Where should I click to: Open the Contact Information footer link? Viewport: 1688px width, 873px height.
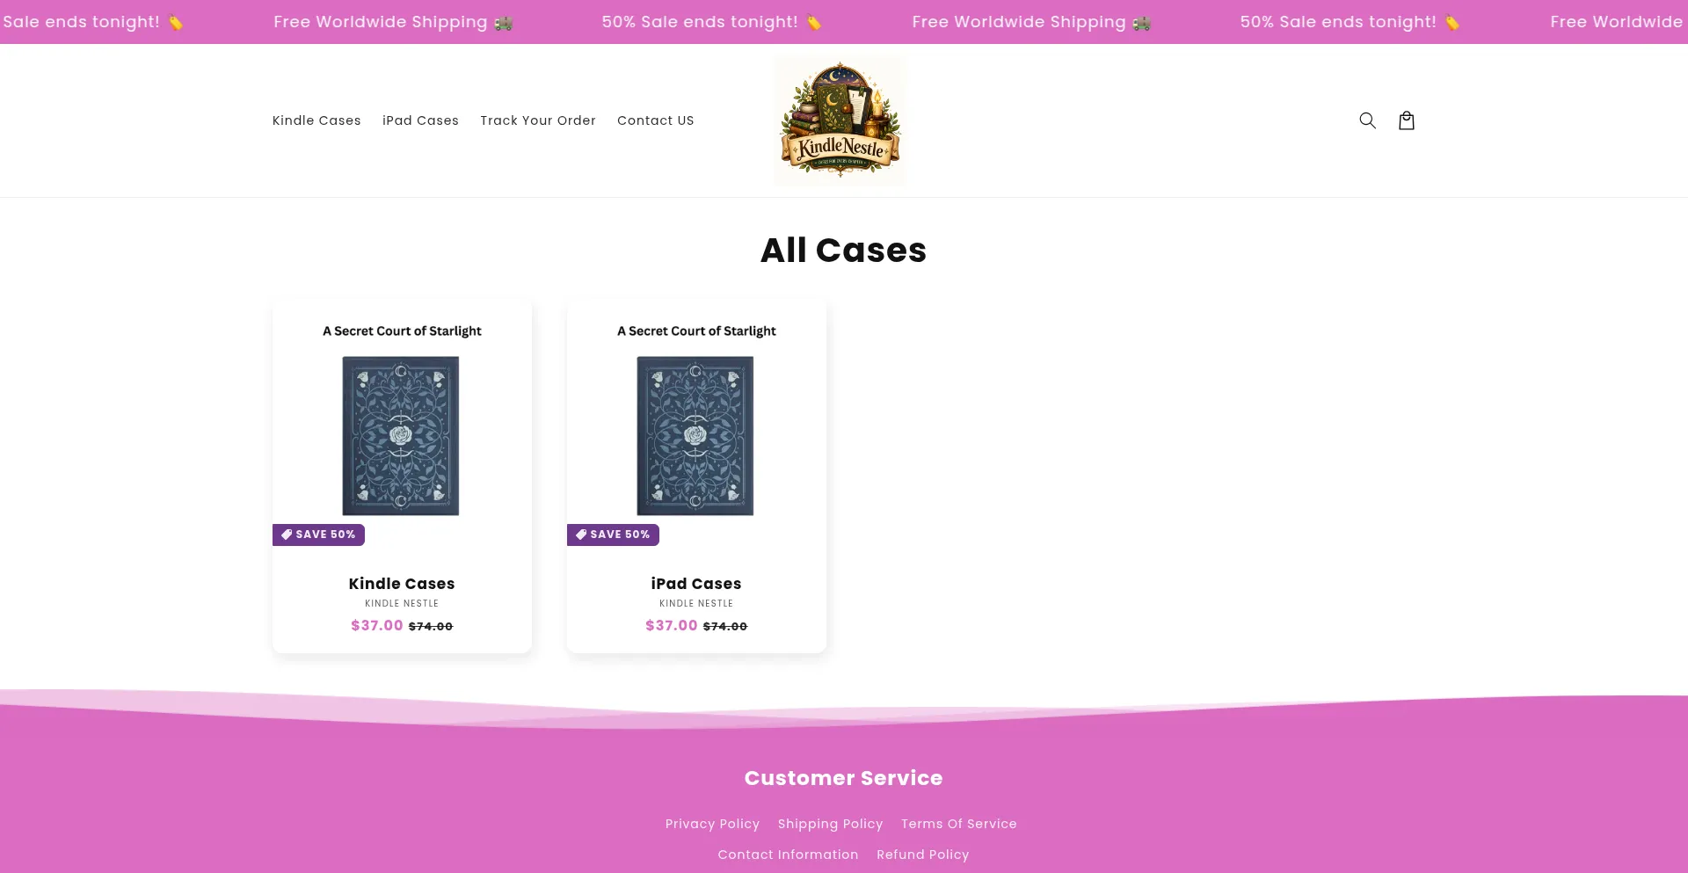click(788, 855)
